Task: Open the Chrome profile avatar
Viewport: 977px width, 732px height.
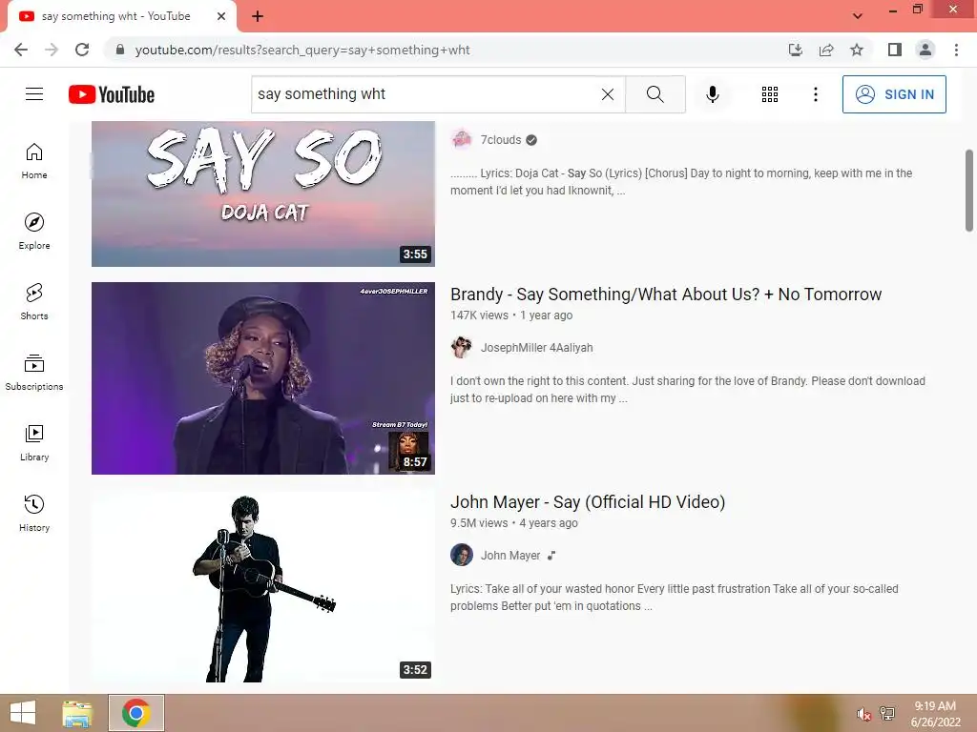Action: click(925, 50)
